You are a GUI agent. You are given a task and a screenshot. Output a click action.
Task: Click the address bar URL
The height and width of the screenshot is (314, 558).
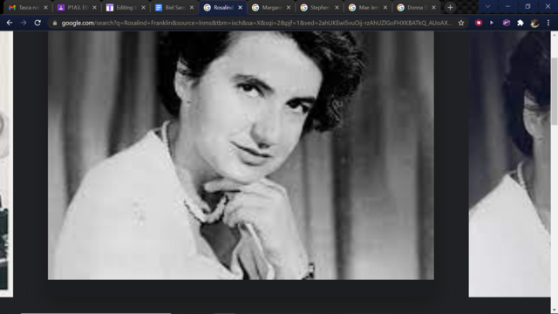click(x=256, y=23)
